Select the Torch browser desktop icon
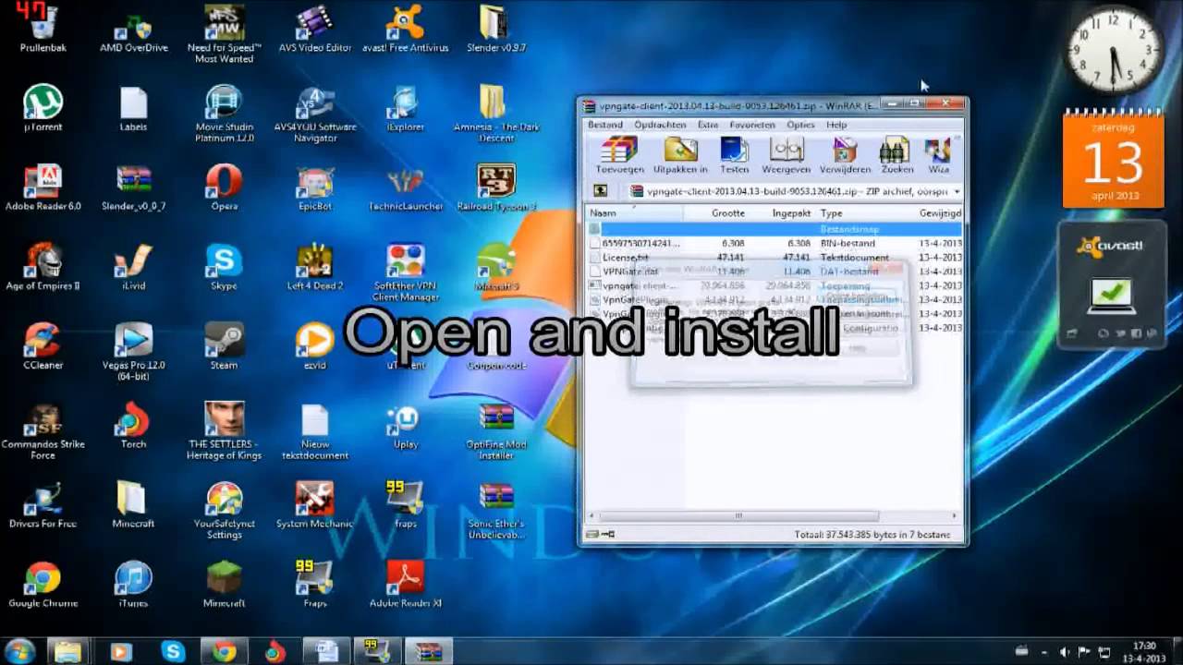 (133, 426)
